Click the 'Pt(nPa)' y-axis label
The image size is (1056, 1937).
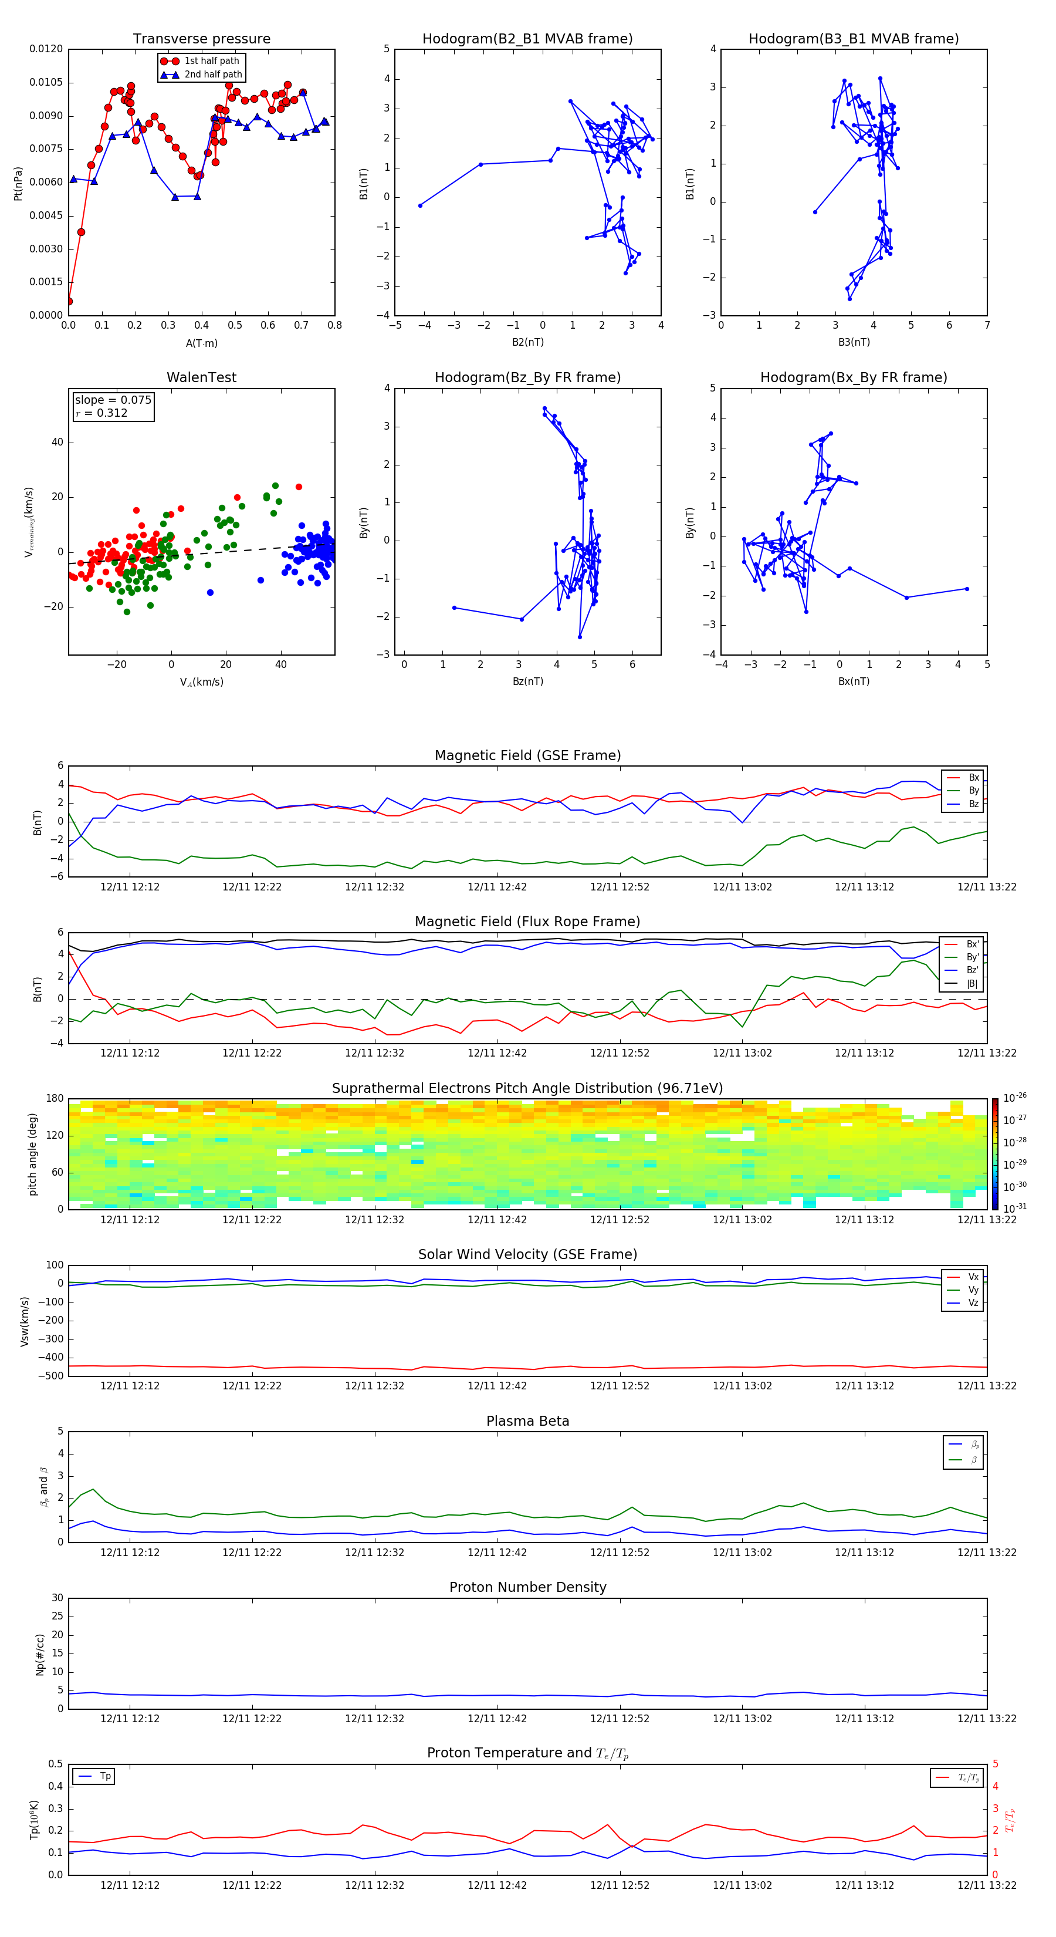coord(18,184)
